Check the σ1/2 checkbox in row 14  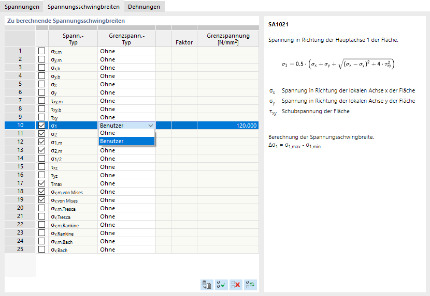pyautogui.click(x=41, y=159)
